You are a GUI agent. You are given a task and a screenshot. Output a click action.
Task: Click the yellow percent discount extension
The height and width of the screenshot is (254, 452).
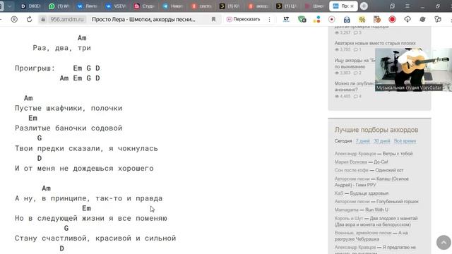coord(362,19)
